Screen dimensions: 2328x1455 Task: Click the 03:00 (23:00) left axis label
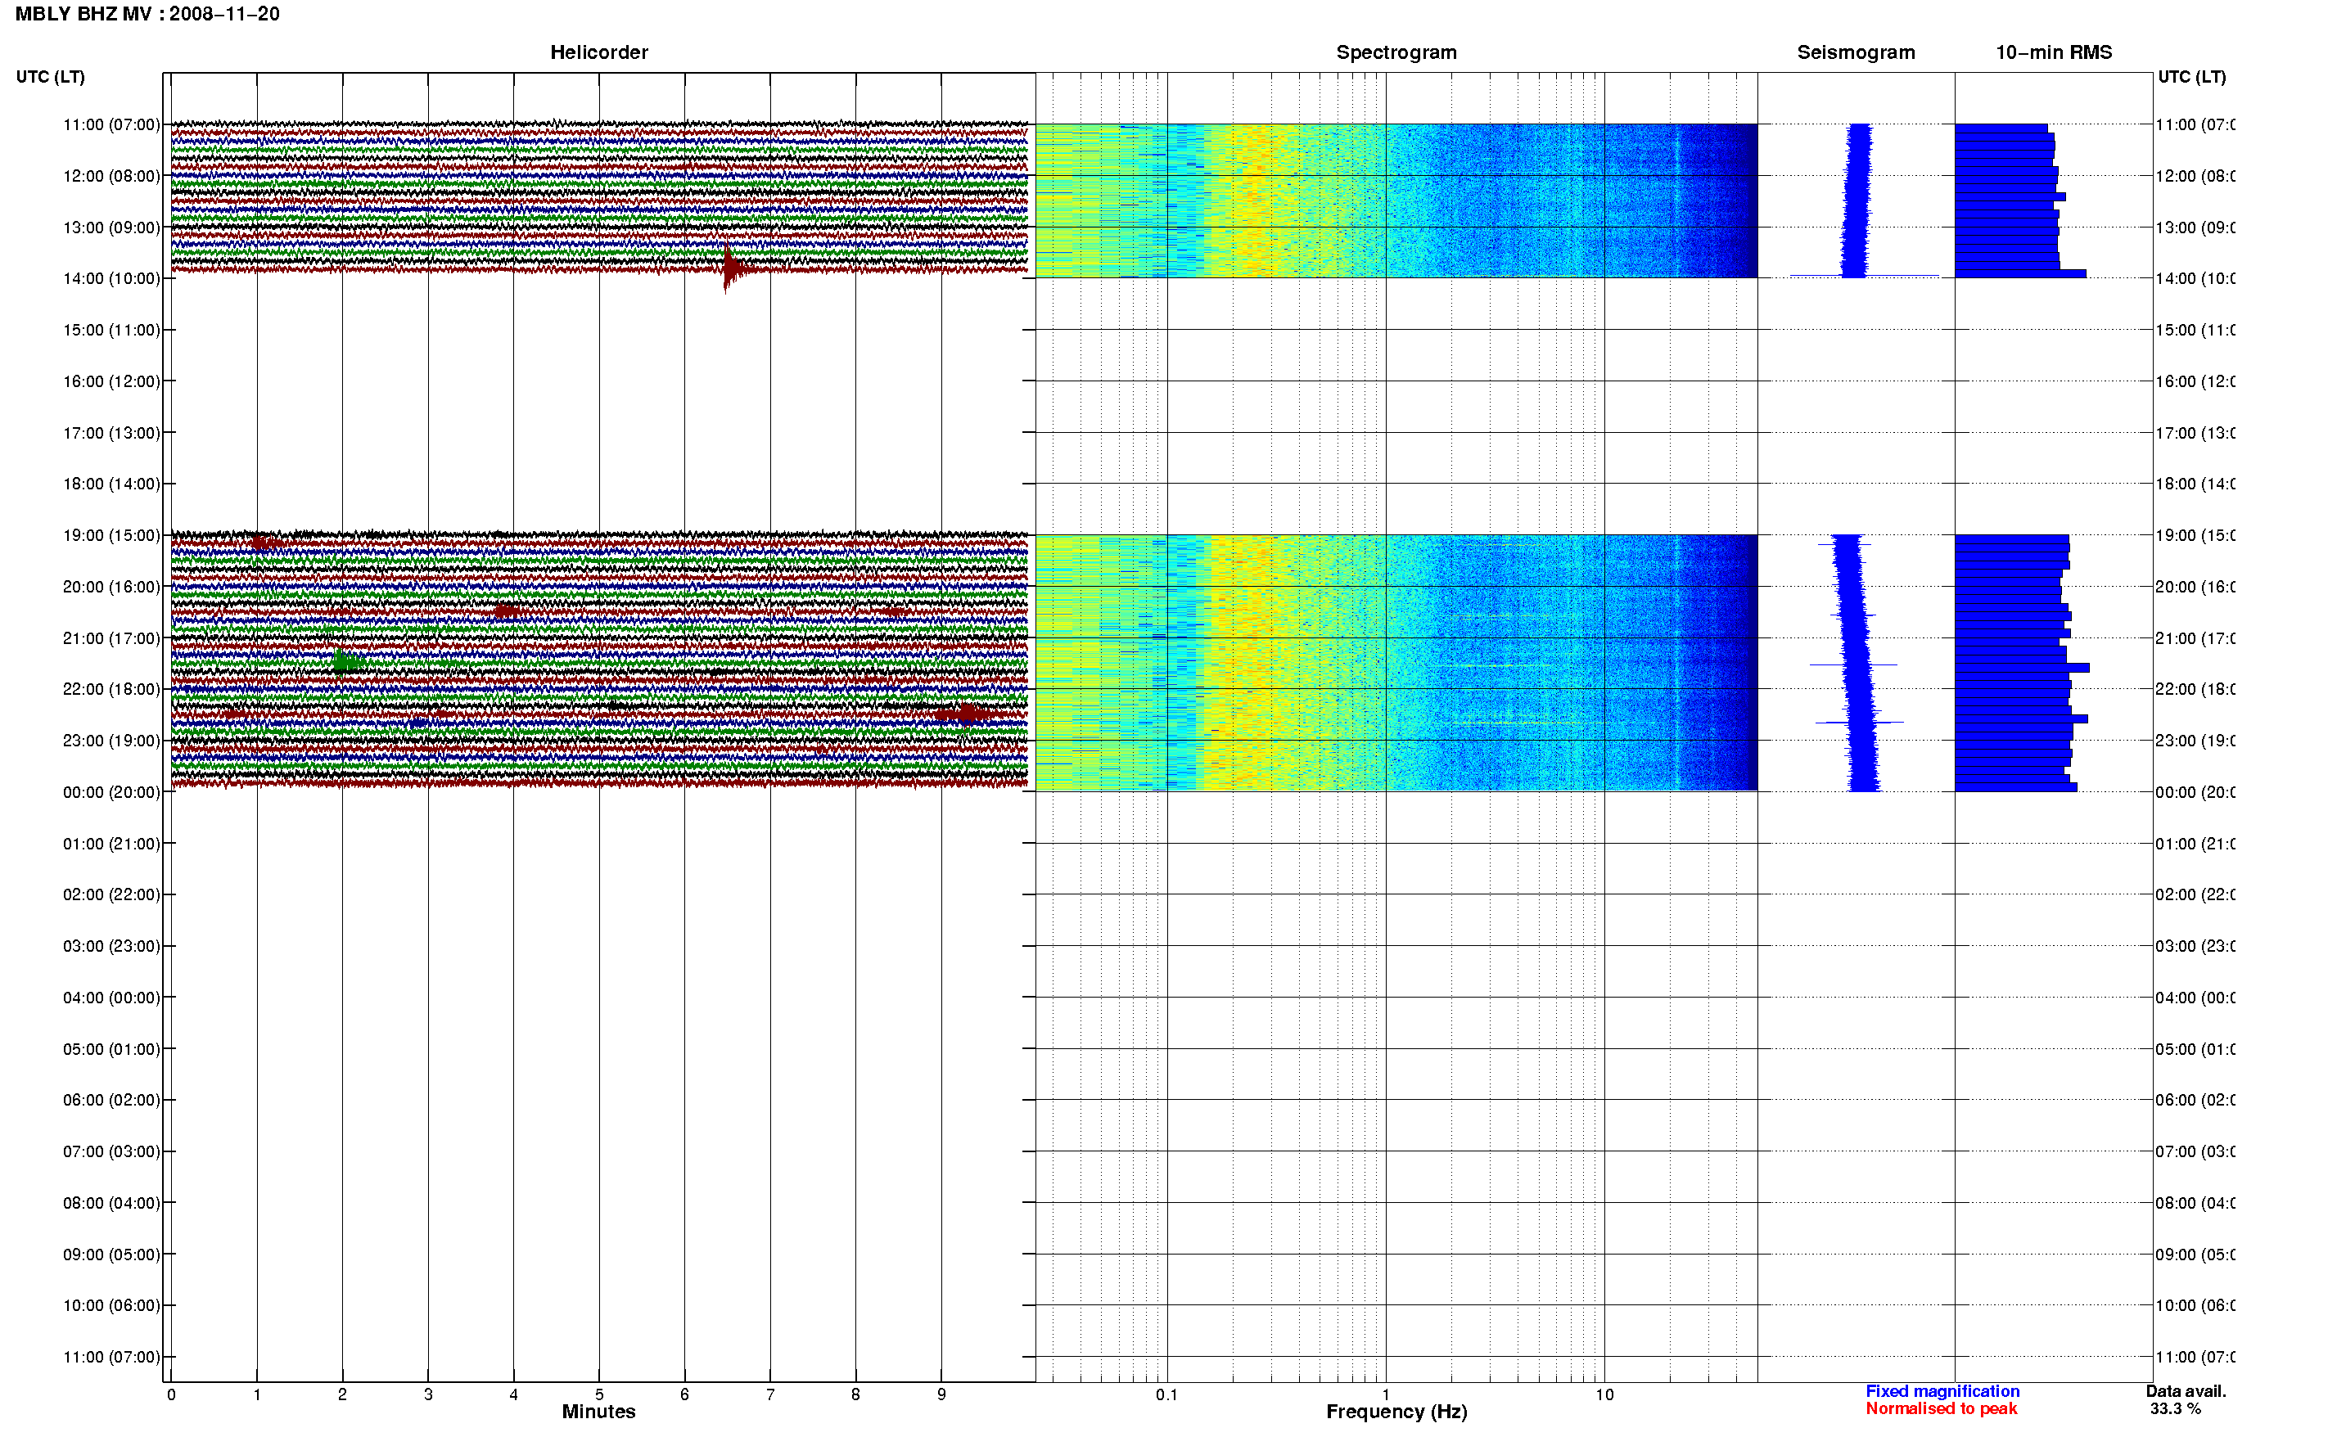click(111, 947)
